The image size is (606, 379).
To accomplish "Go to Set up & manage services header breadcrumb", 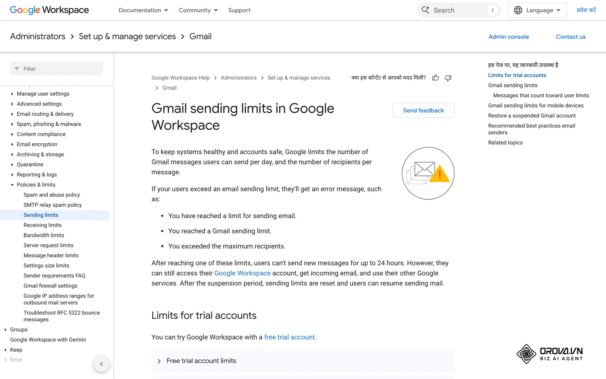I will point(127,36).
